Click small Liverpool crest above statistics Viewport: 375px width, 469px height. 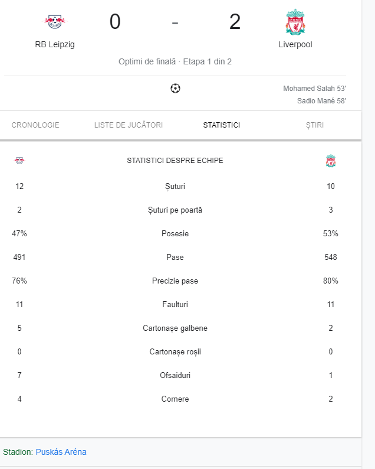pos(331,161)
